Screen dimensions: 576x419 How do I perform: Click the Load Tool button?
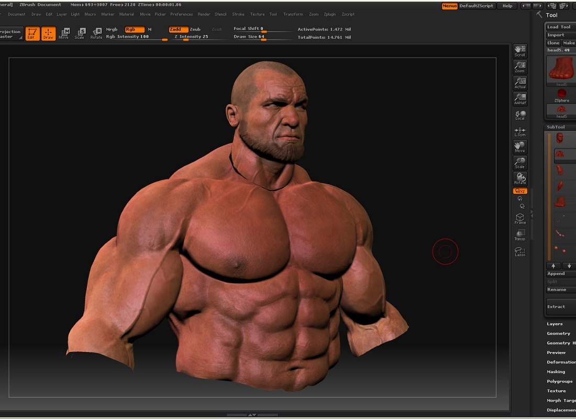point(559,26)
